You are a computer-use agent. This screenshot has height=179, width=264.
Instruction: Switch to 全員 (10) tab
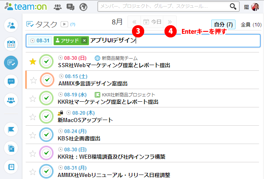(251, 25)
